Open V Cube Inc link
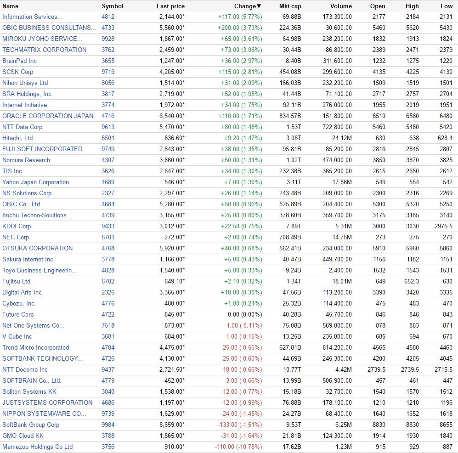The width and height of the screenshot is (458, 453). pos(17,336)
